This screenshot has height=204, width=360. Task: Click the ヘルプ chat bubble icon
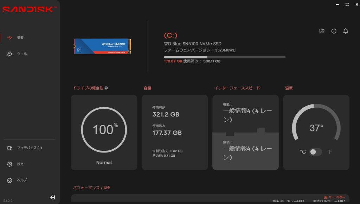tap(10, 180)
